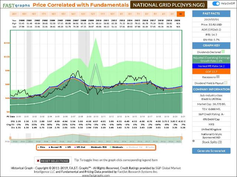Viewport: 237px width, 177px height.
Task: Select the 3Y time range tab
Action: [172, 14]
